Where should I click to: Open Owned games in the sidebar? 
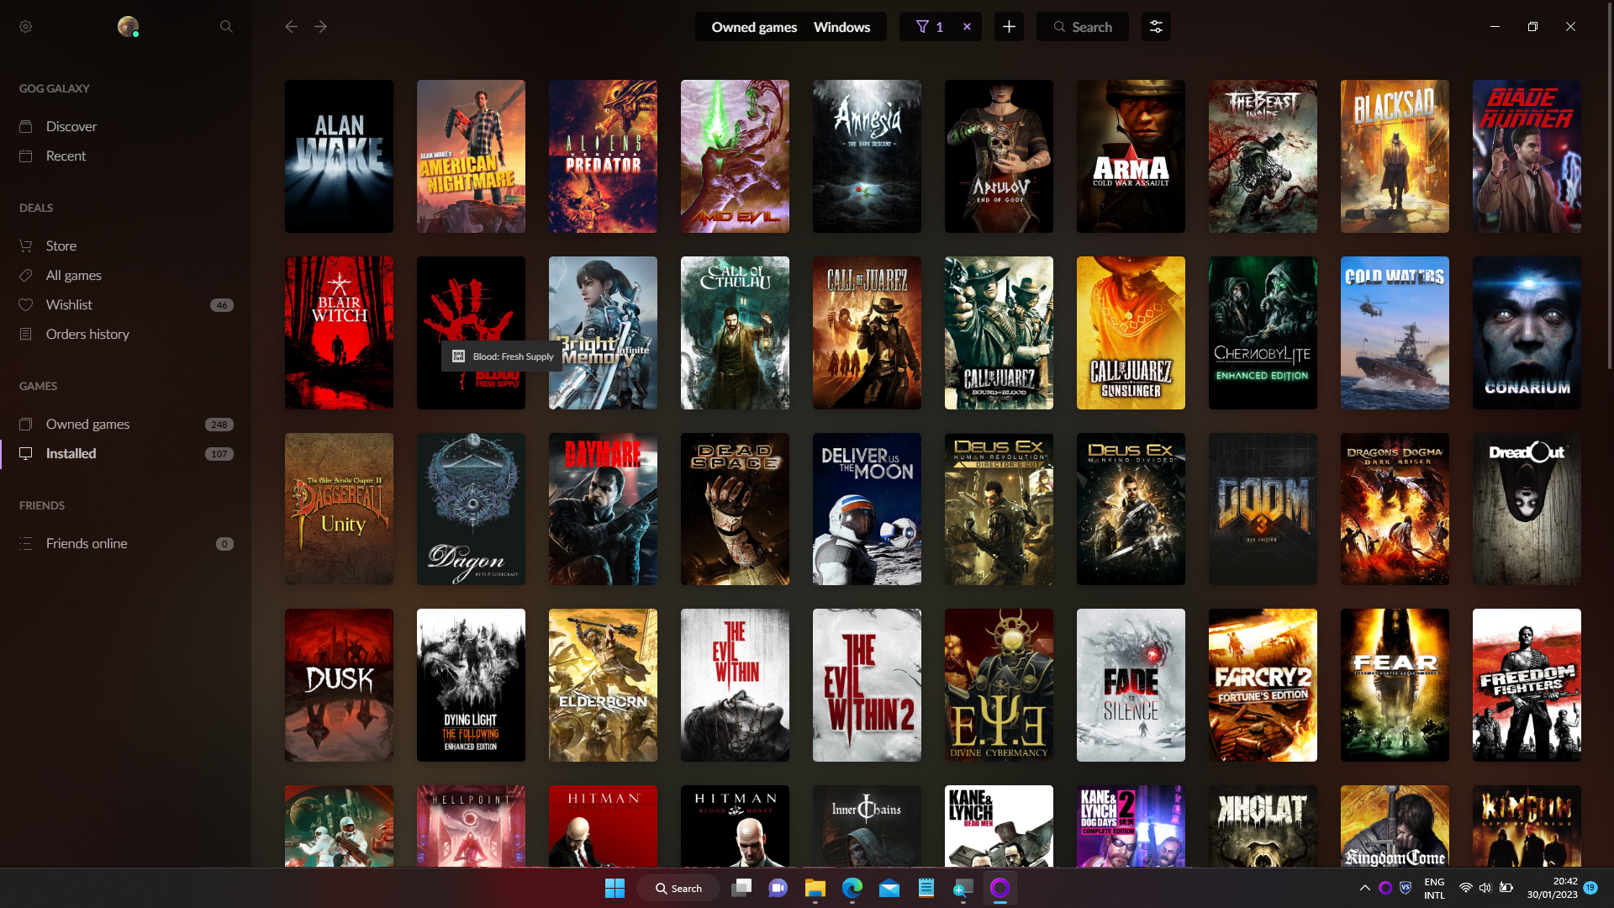(87, 424)
